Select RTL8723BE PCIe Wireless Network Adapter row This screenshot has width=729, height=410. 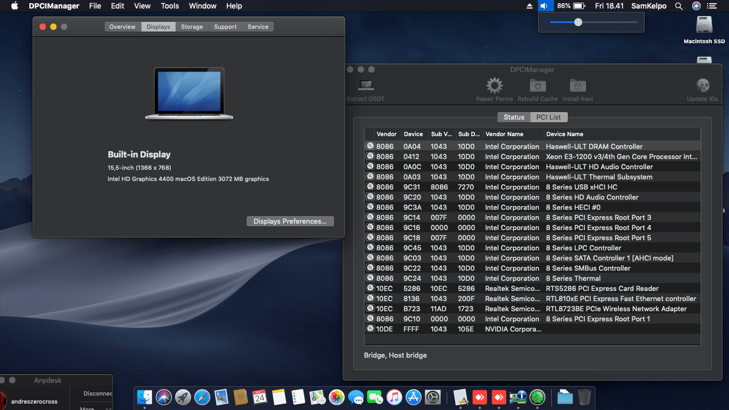pos(532,309)
